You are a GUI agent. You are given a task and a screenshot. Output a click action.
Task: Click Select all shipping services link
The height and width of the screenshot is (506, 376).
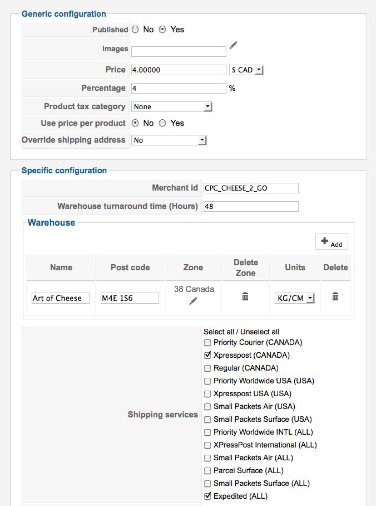point(218,332)
